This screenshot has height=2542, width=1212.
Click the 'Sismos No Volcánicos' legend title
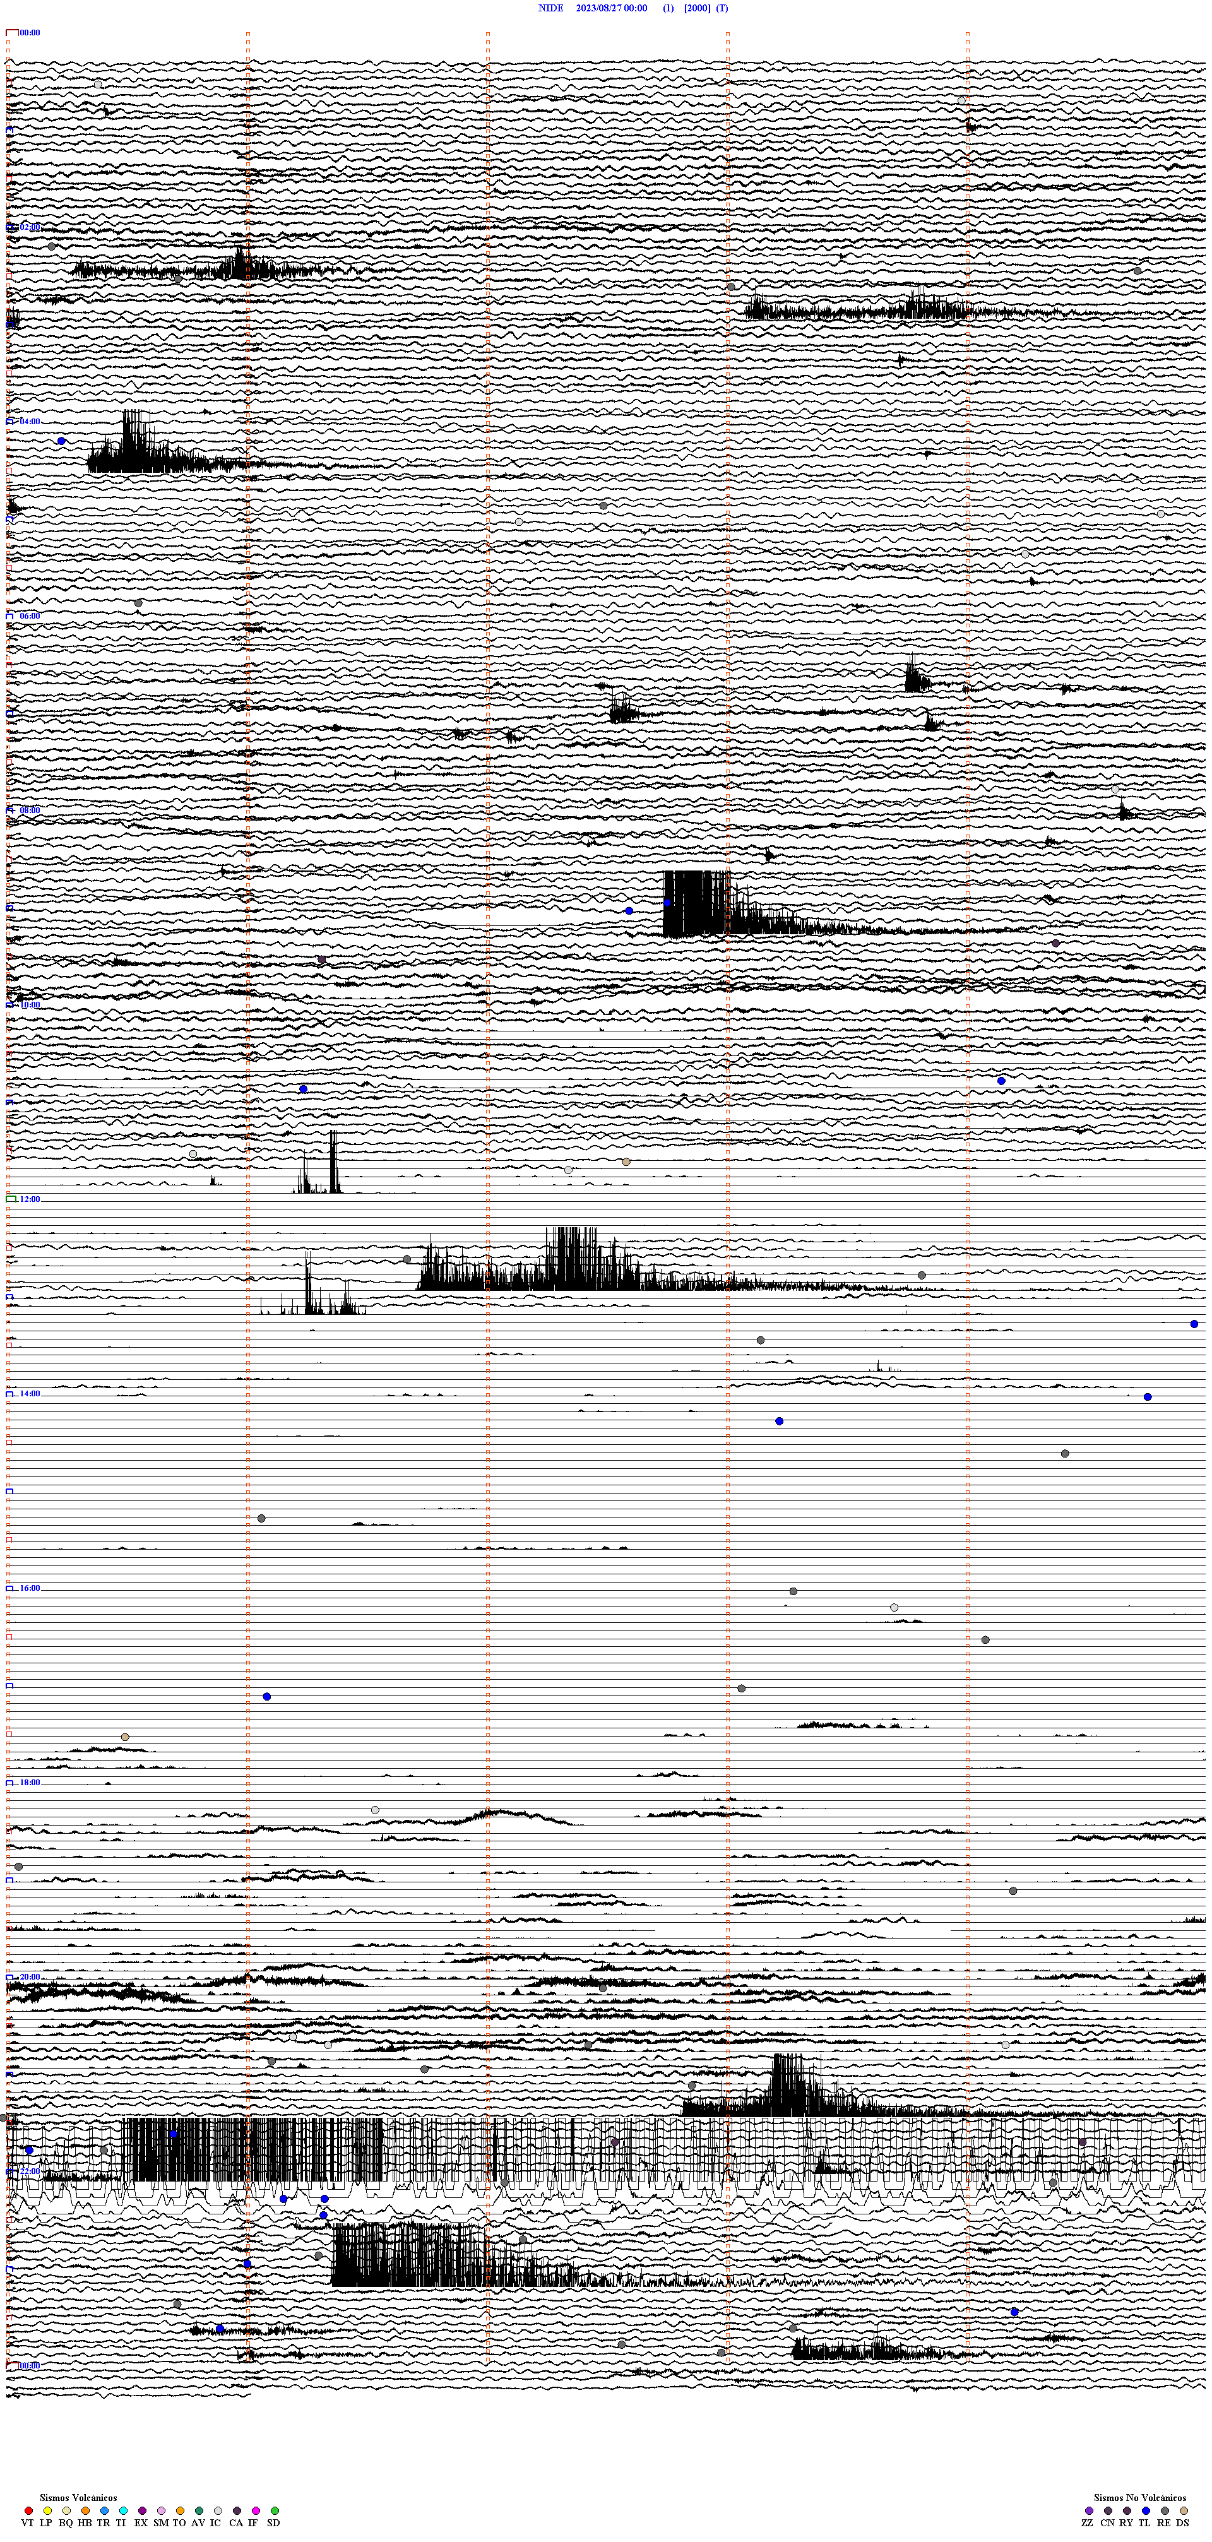pos(1140,2498)
